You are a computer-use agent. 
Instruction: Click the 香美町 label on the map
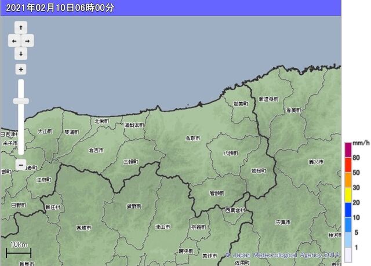click(x=294, y=110)
